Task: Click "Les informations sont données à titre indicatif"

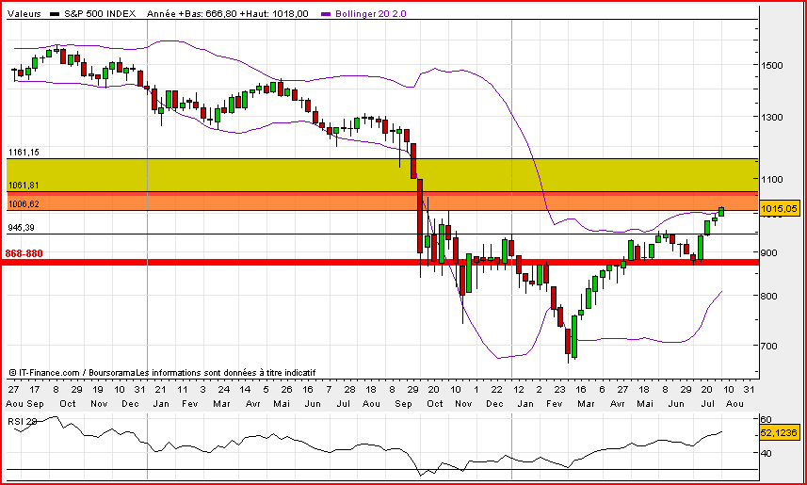Action: point(228,372)
